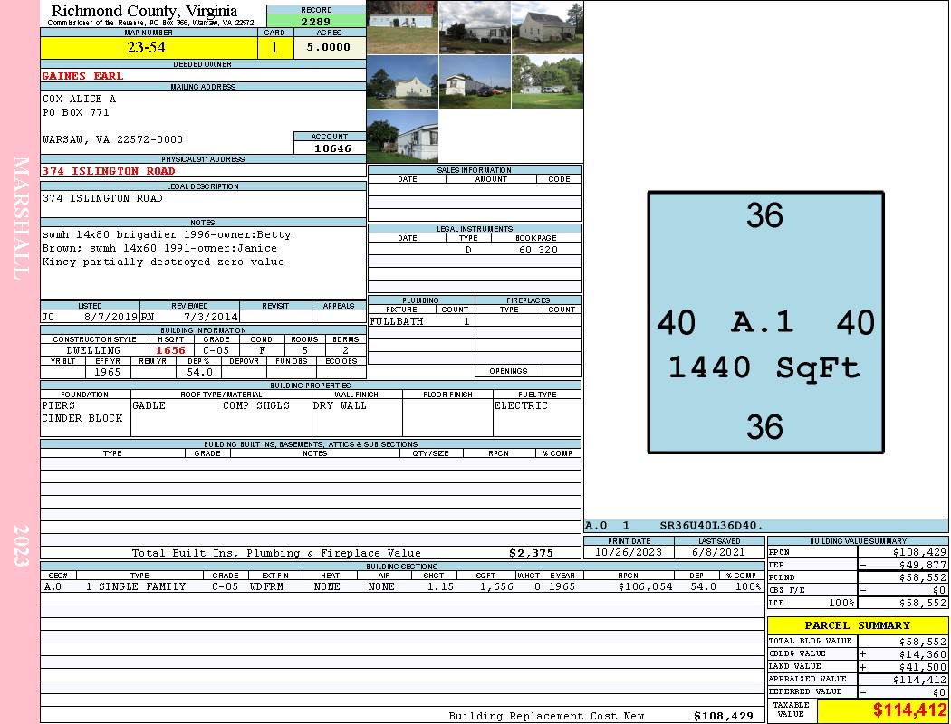The image size is (951, 724).
Task: Click the account number 10646 box
Action: tap(330, 148)
